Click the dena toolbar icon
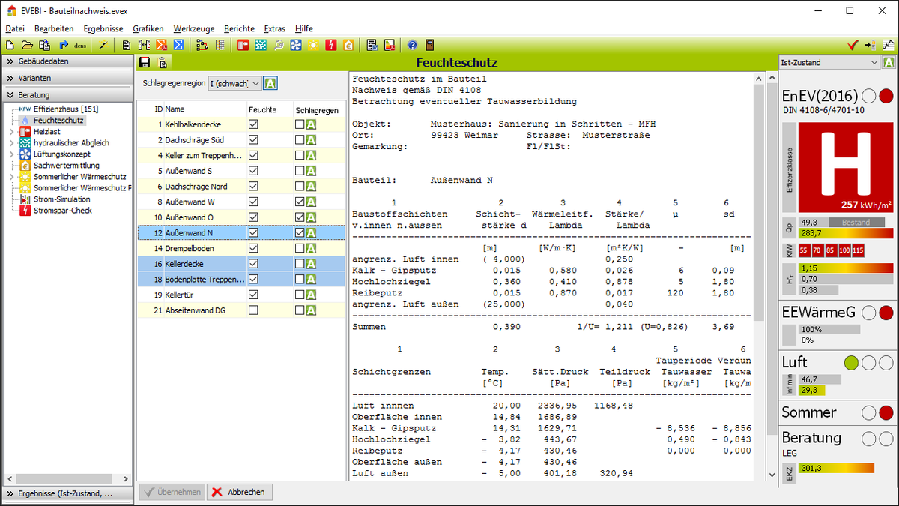Screen dimensions: 899x506 [79, 45]
